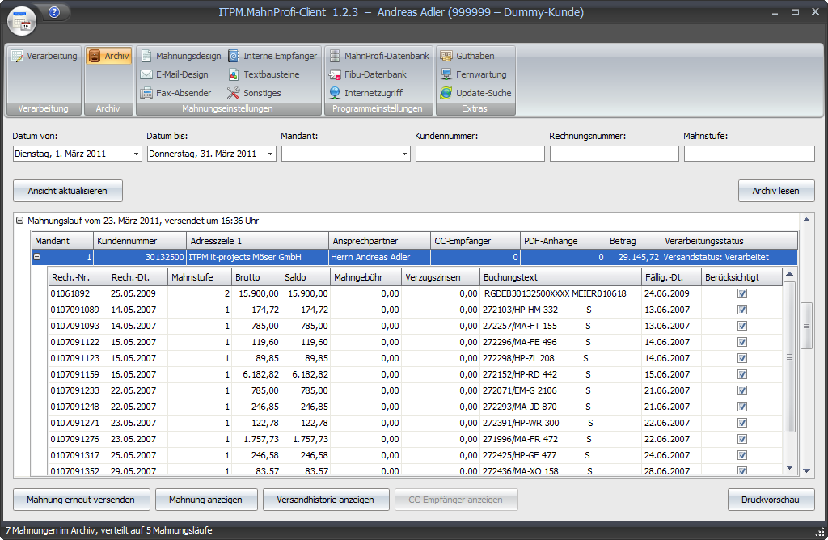Viewport: 828px width, 540px height.
Task: Click the Fibu-Datenbank icon
Action: [x=335, y=74]
